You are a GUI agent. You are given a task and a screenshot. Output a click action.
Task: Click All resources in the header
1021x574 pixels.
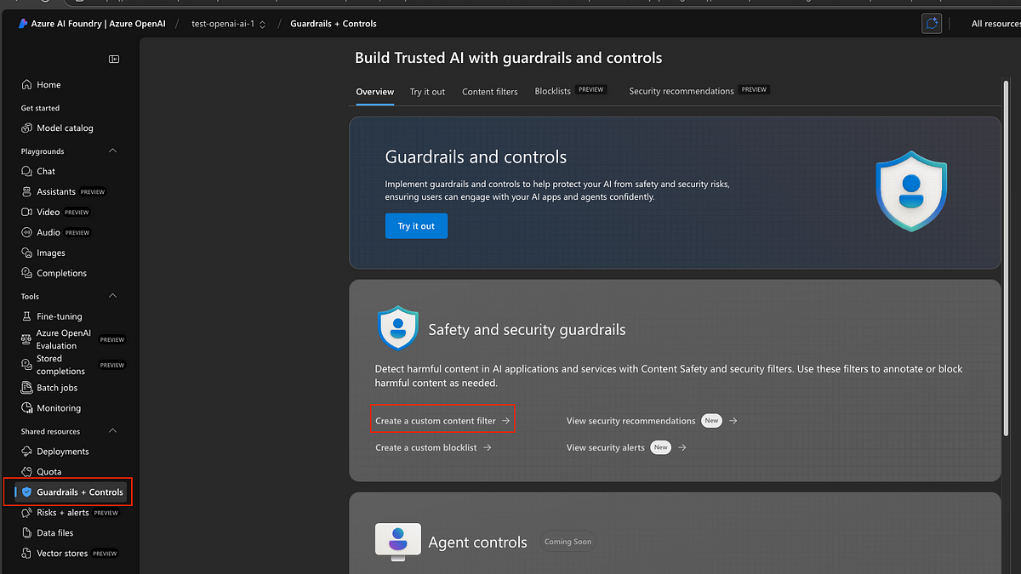[995, 24]
